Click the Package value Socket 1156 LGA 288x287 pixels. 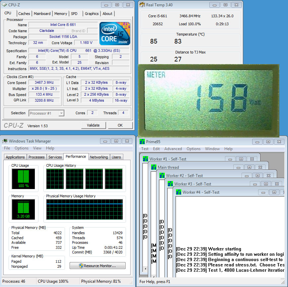63,37
